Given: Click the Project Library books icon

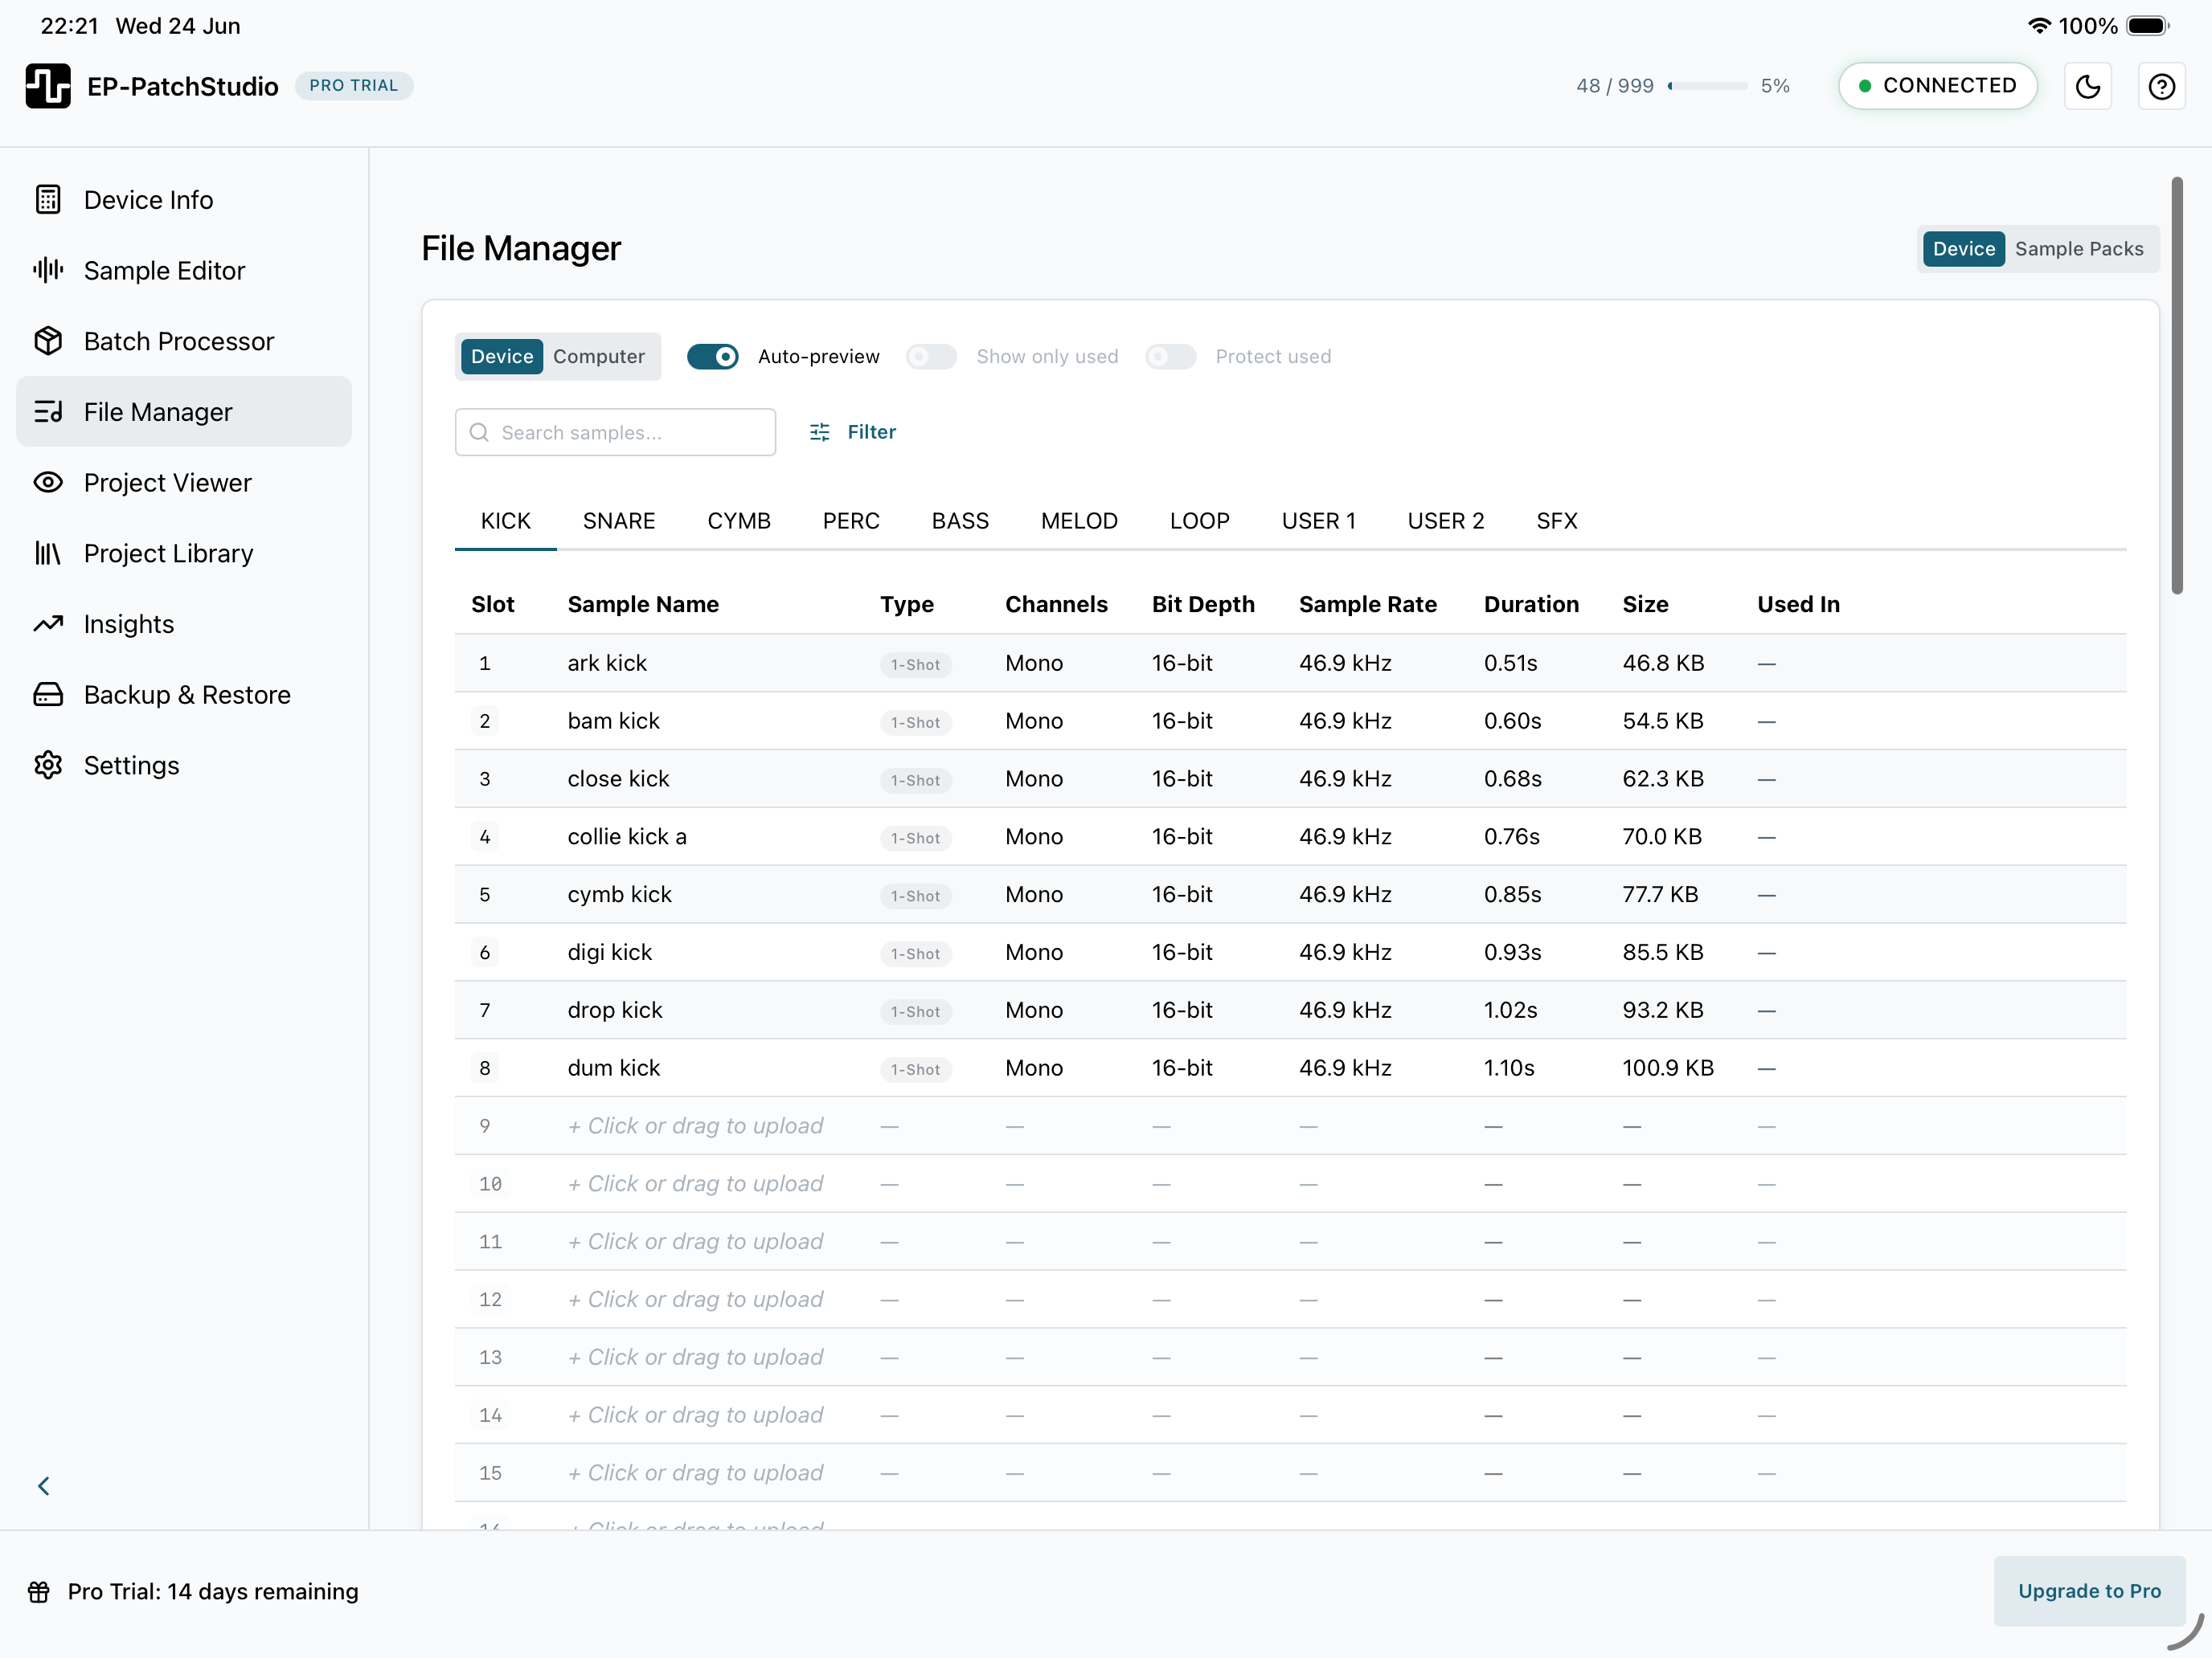Looking at the screenshot, I should [48, 553].
